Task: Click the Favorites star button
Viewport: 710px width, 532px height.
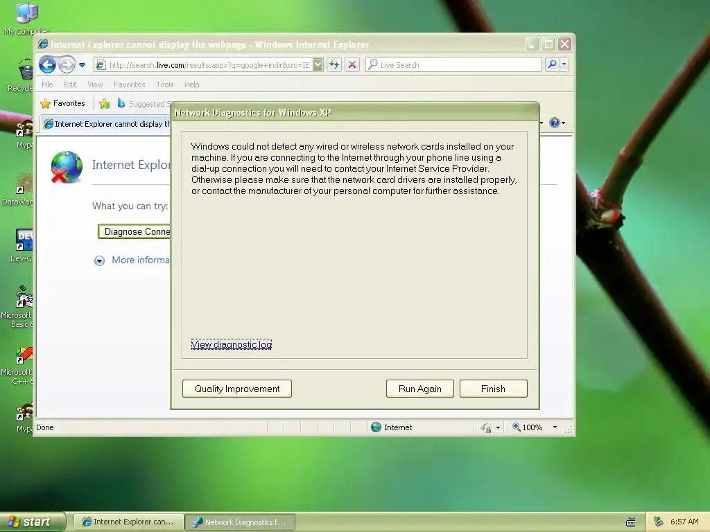Action: tap(63, 104)
